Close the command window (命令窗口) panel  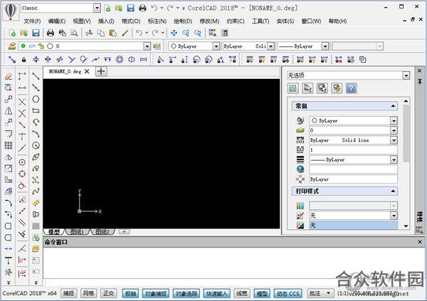(x=420, y=242)
